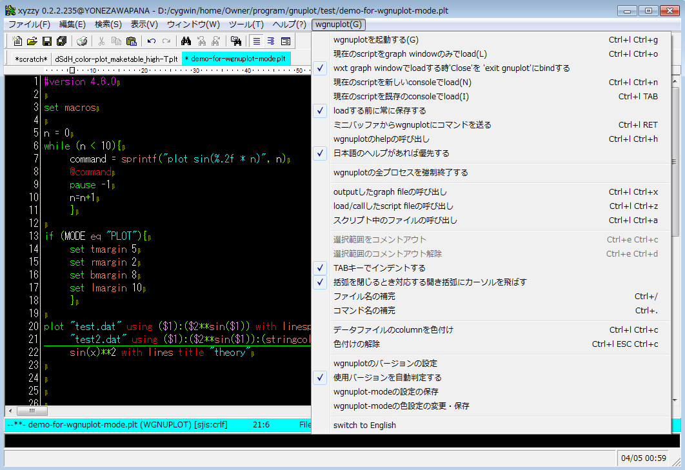Open the 編集(E) menu
The height and width of the screenshot is (470, 685).
click(x=72, y=24)
